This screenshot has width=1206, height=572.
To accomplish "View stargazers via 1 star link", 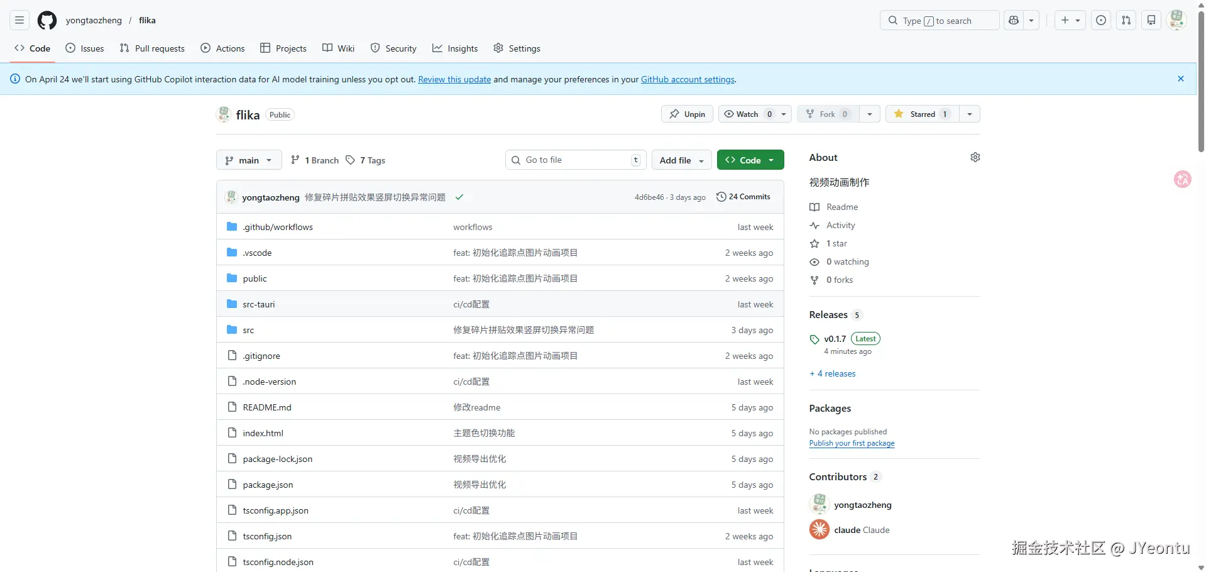I will tap(836, 243).
